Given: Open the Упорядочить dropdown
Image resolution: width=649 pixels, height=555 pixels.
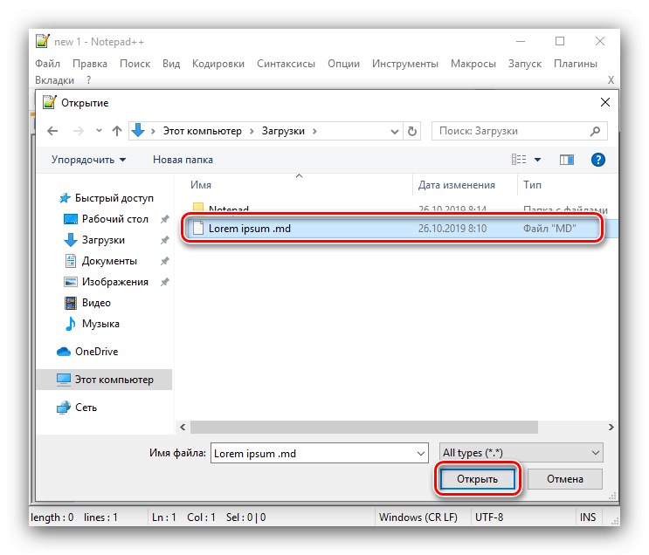Looking at the screenshot, I should coord(88,160).
